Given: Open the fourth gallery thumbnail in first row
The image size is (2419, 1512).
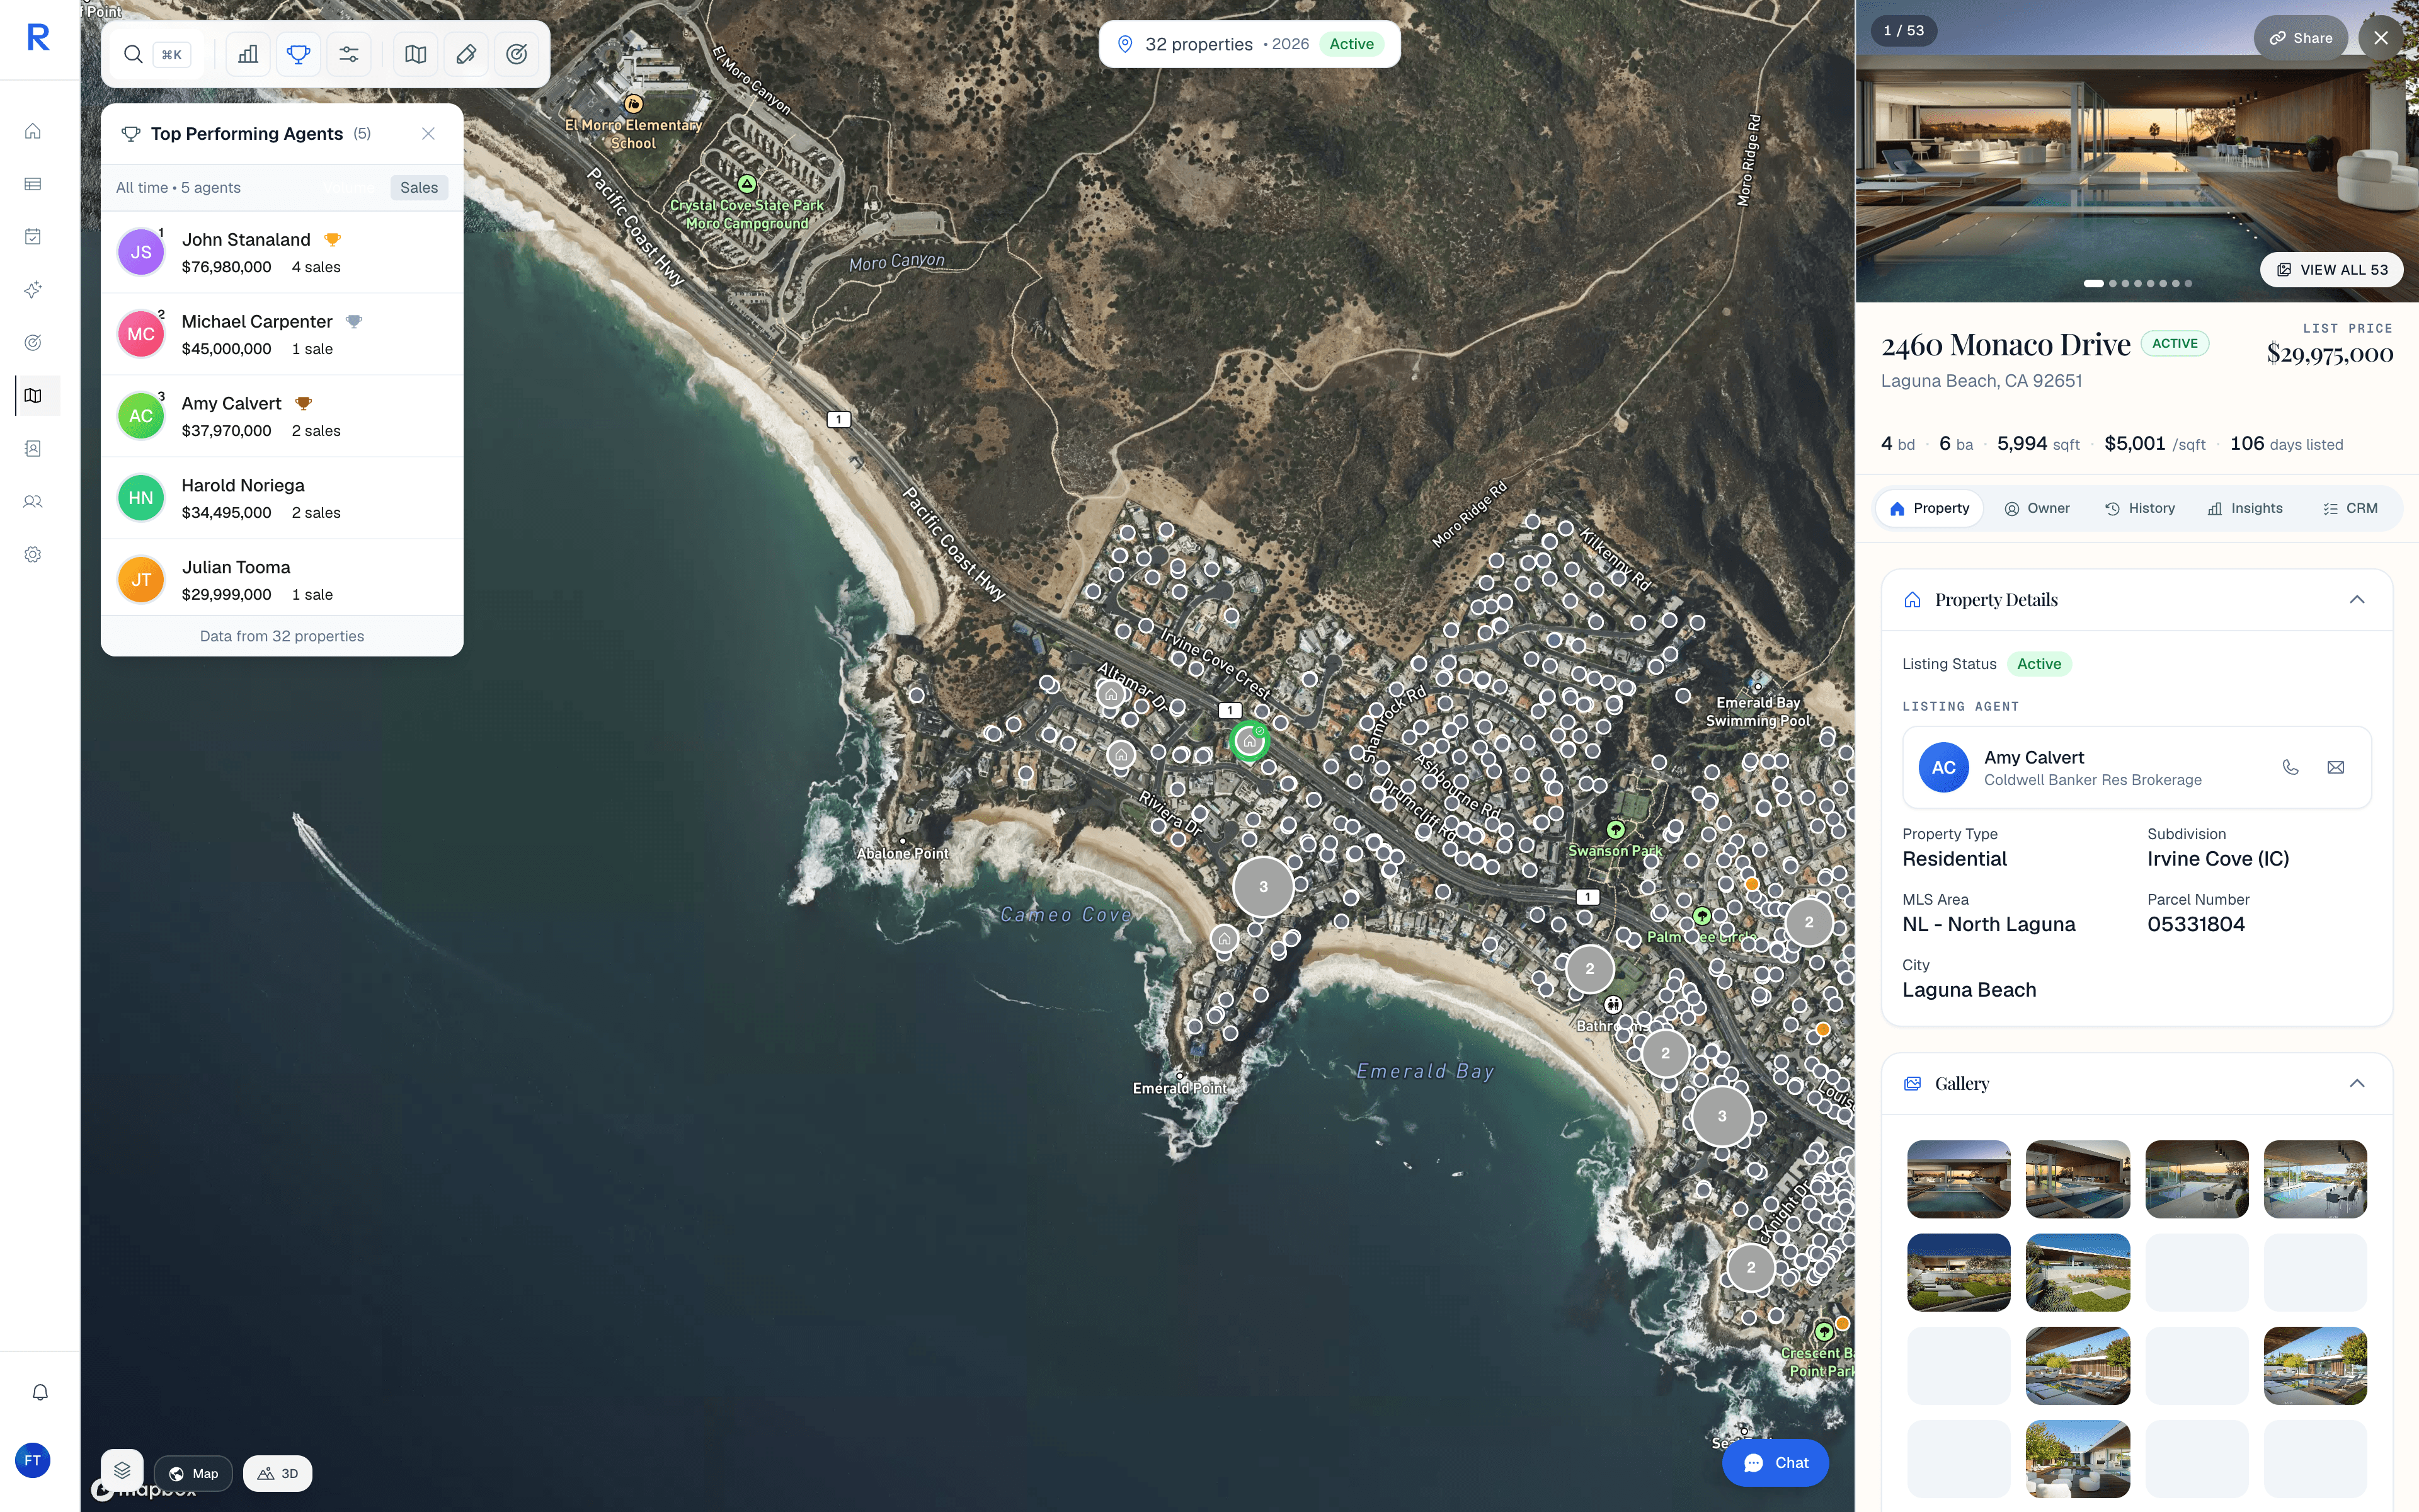Looking at the screenshot, I should (2315, 1179).
